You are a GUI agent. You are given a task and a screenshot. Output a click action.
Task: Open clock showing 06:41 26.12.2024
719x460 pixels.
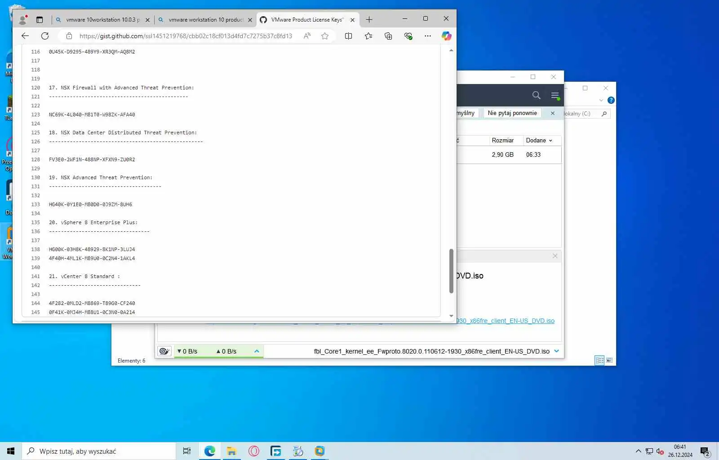pyautogui.click(x=680, y=451)
